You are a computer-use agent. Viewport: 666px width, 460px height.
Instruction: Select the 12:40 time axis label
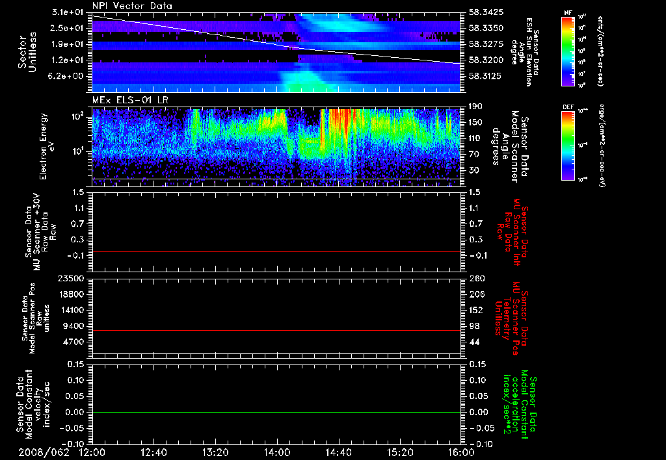pyautogui.click(x=153, y=452)
